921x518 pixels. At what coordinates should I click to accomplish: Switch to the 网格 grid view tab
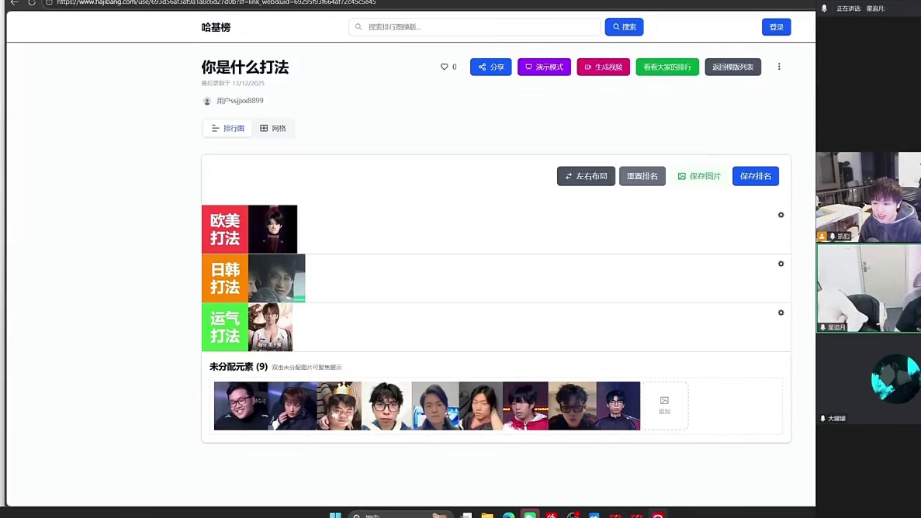tap(273, 128)
